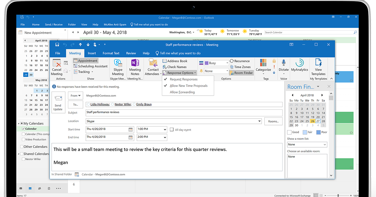Switch to the Format Text tab
Screen dimensions: 376x197
point(111,53)
